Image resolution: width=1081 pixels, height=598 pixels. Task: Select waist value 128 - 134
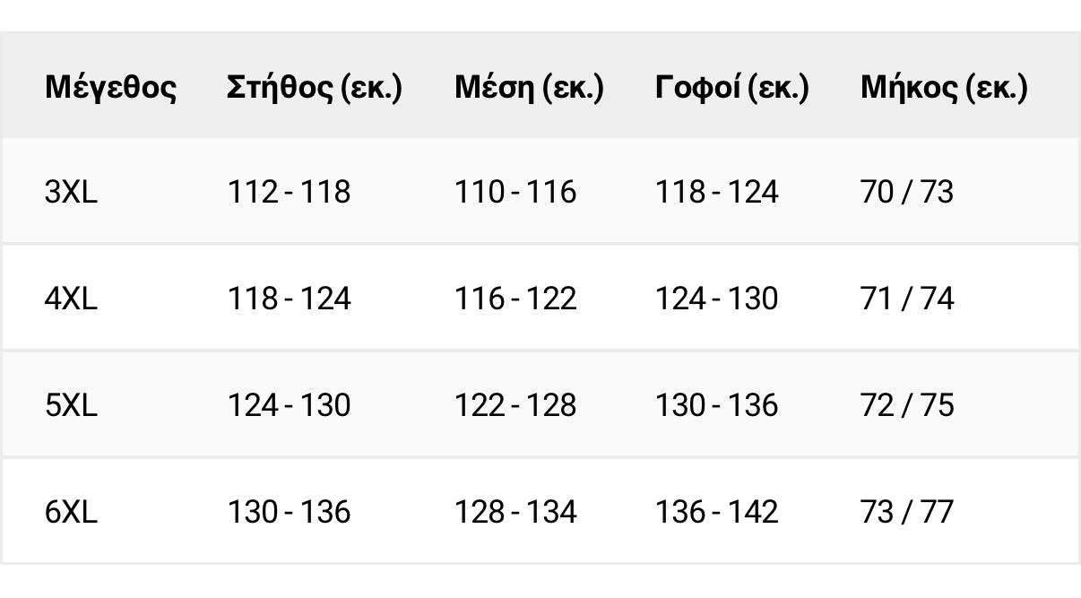(515, 512)
